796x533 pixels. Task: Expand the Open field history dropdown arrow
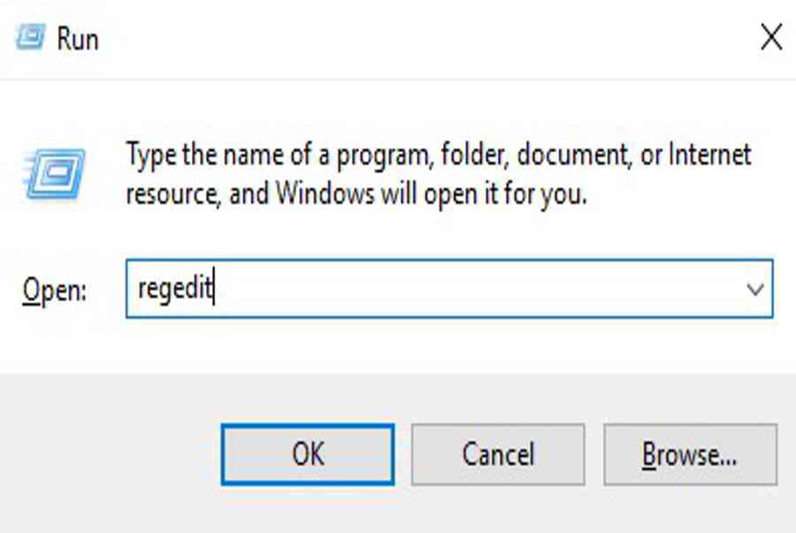[755, 289]
